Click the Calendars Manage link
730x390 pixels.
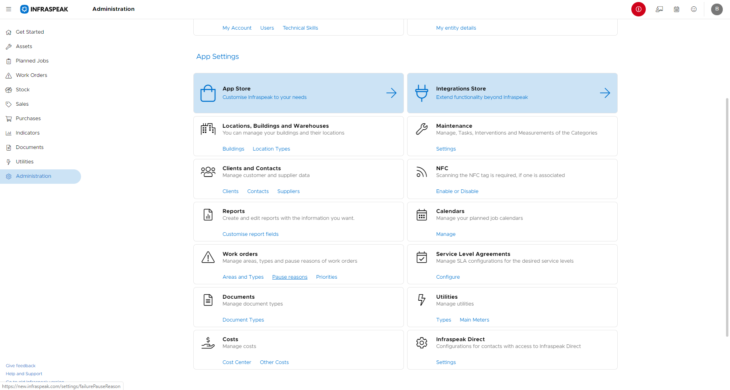tap(446, 234)
